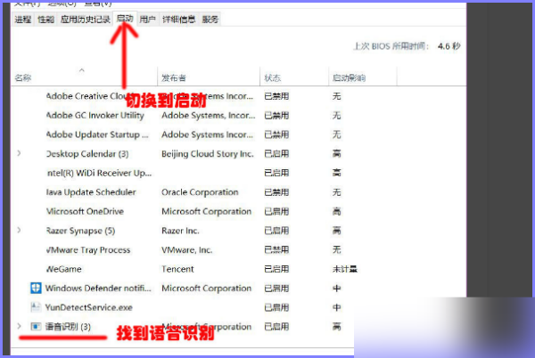Switch to the 用户 tab
This screenshot has height=358, width=535.
click(x=147, y=20)
